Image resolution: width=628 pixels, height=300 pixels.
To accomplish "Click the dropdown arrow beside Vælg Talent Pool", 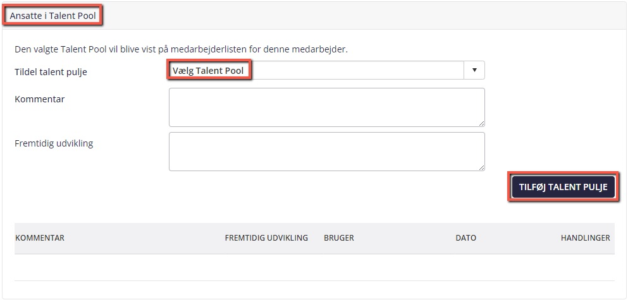I will (474, 70).
